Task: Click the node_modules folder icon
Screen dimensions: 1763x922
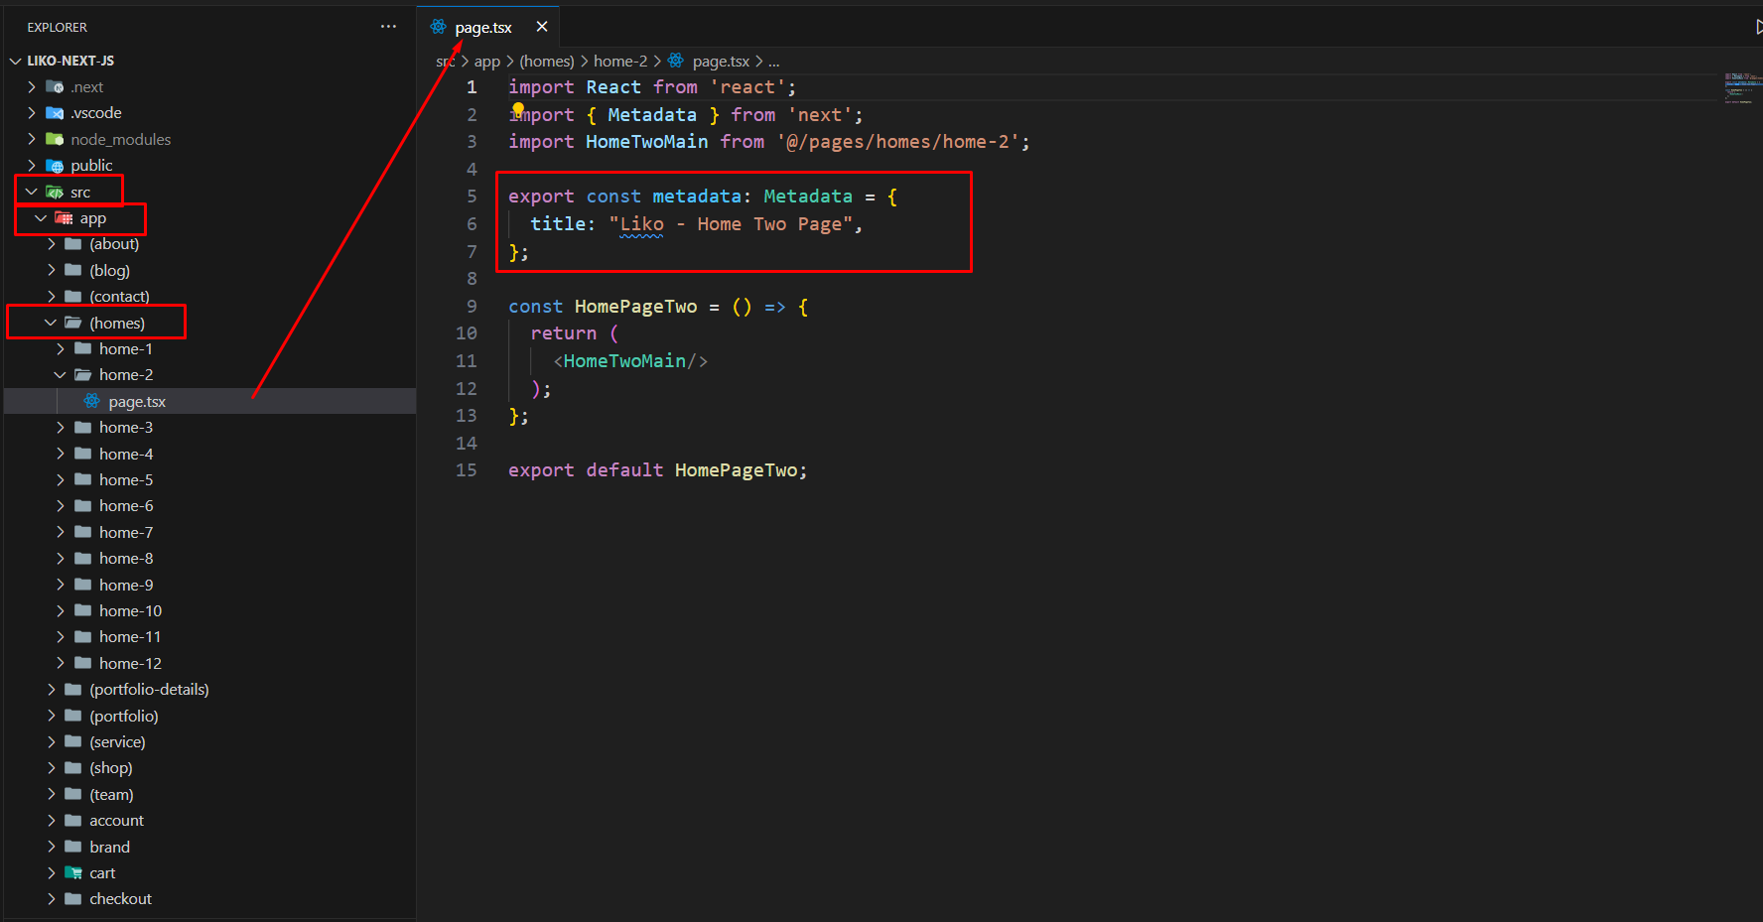Action: pyautogui.click(x=55, y=139)
